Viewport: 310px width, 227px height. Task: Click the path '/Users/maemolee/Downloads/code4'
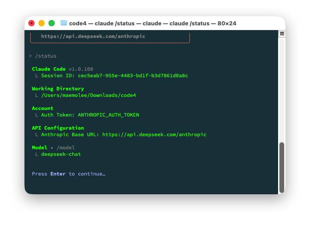89,95
